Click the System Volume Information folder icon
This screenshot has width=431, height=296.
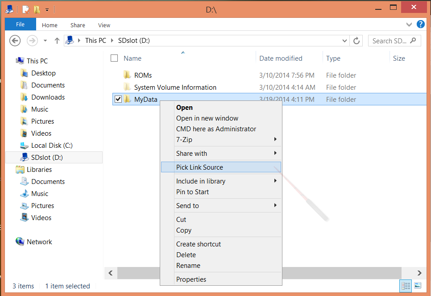click(x=127, y=87)
